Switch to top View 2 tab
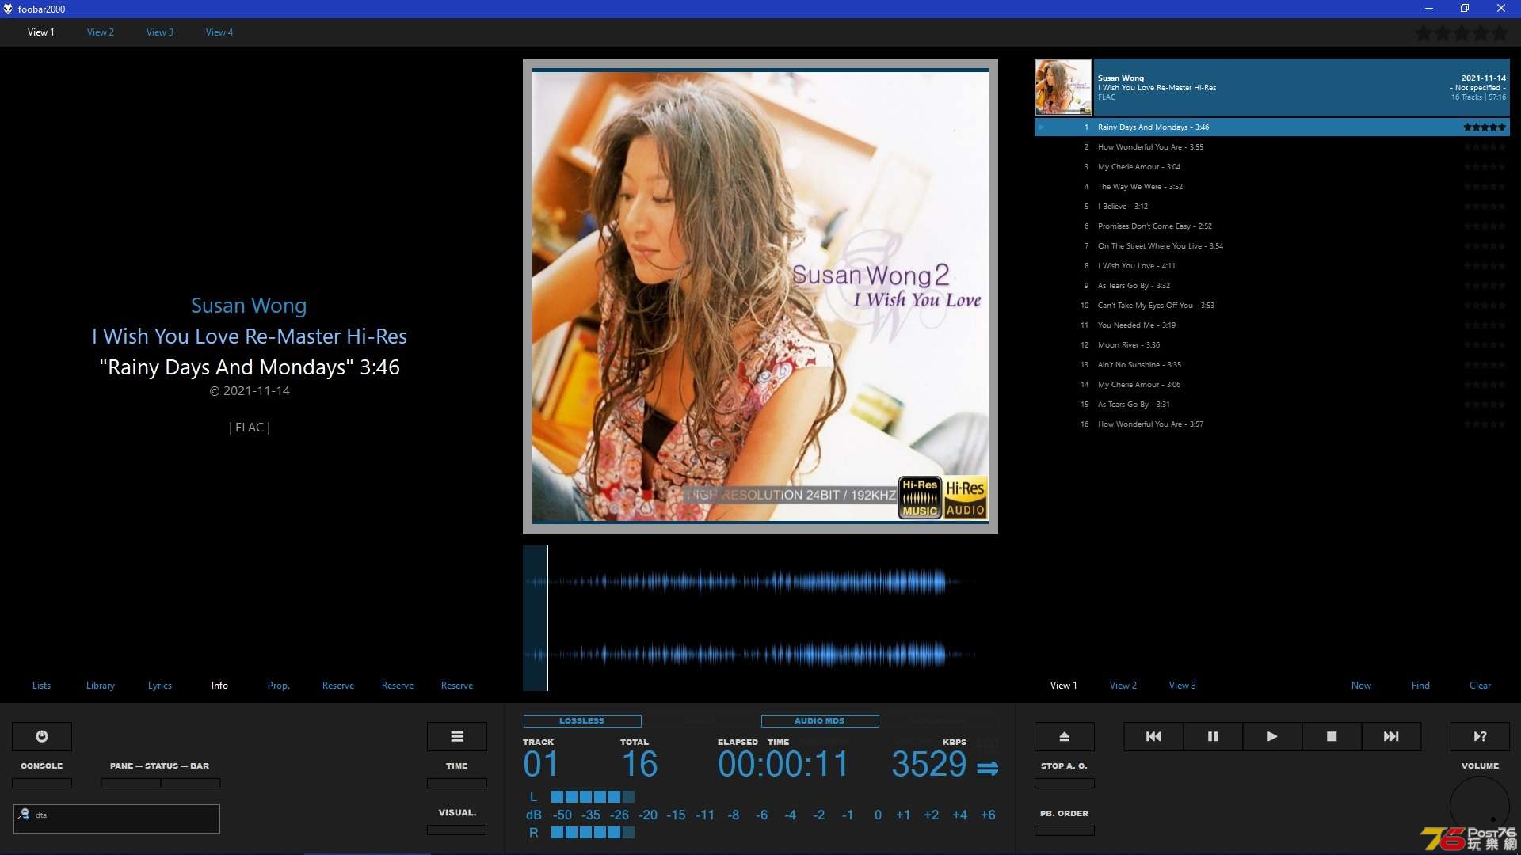This screenshot has height=855, width=1521. click(101, 32)
